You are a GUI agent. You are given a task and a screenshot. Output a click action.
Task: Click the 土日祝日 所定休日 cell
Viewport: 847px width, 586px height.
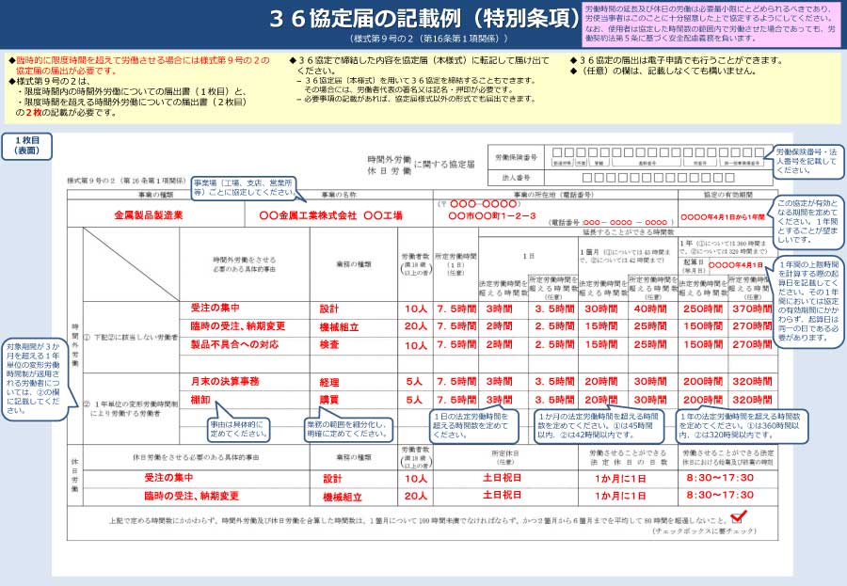coord(499,479)
